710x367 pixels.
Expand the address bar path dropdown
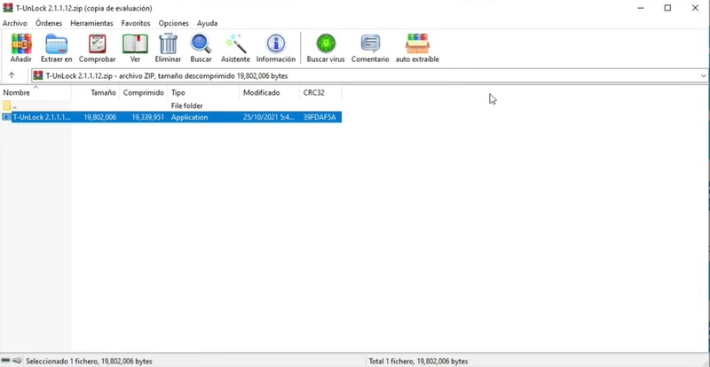pyautogui.click(x=703, y=76)
